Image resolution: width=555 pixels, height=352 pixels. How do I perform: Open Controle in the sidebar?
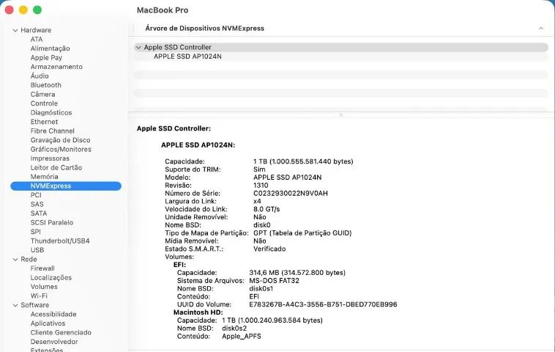tap(44, 103)
